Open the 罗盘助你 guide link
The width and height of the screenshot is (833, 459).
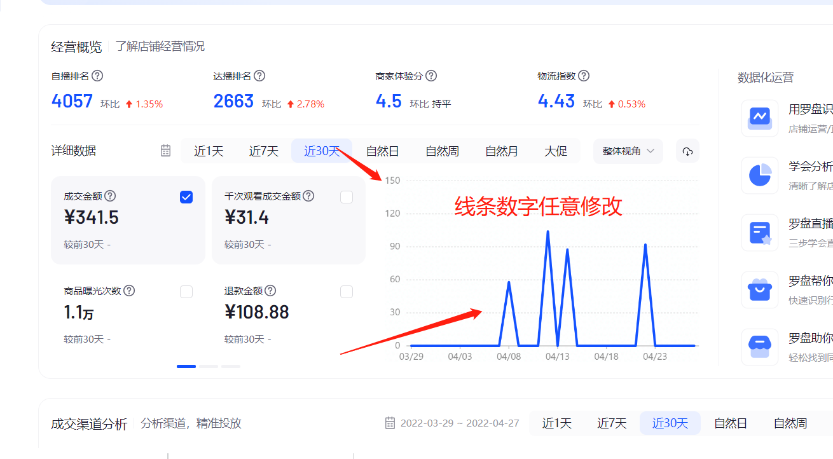(811, 338)
